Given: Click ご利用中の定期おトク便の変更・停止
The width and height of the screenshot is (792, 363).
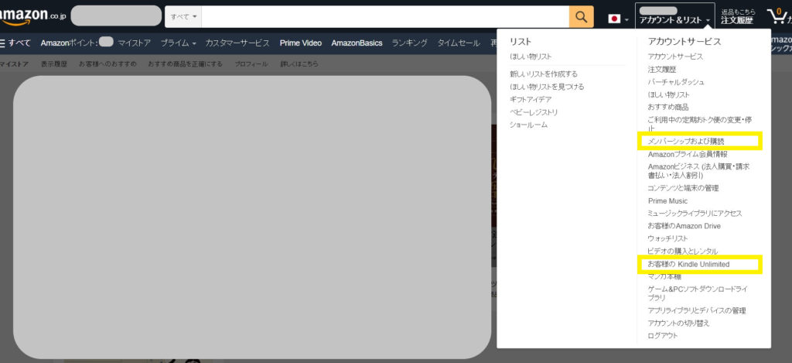Looking at the screenshot, I should pos(699,125).
